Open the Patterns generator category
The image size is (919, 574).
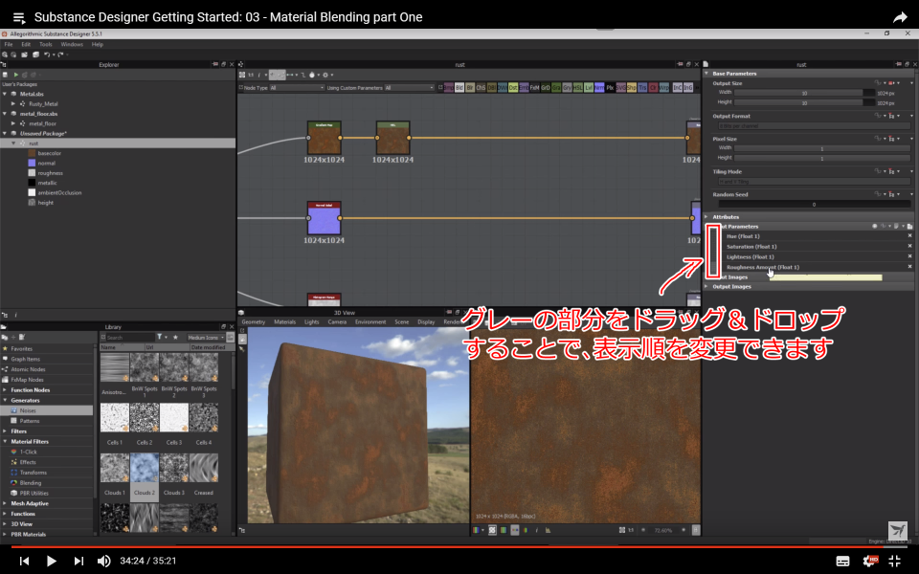30,421
